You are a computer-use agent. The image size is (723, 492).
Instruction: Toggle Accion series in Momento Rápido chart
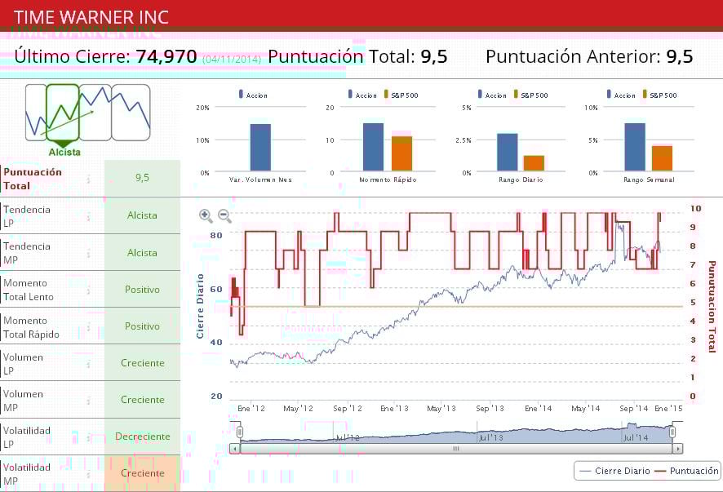click(x=362, y=95)
